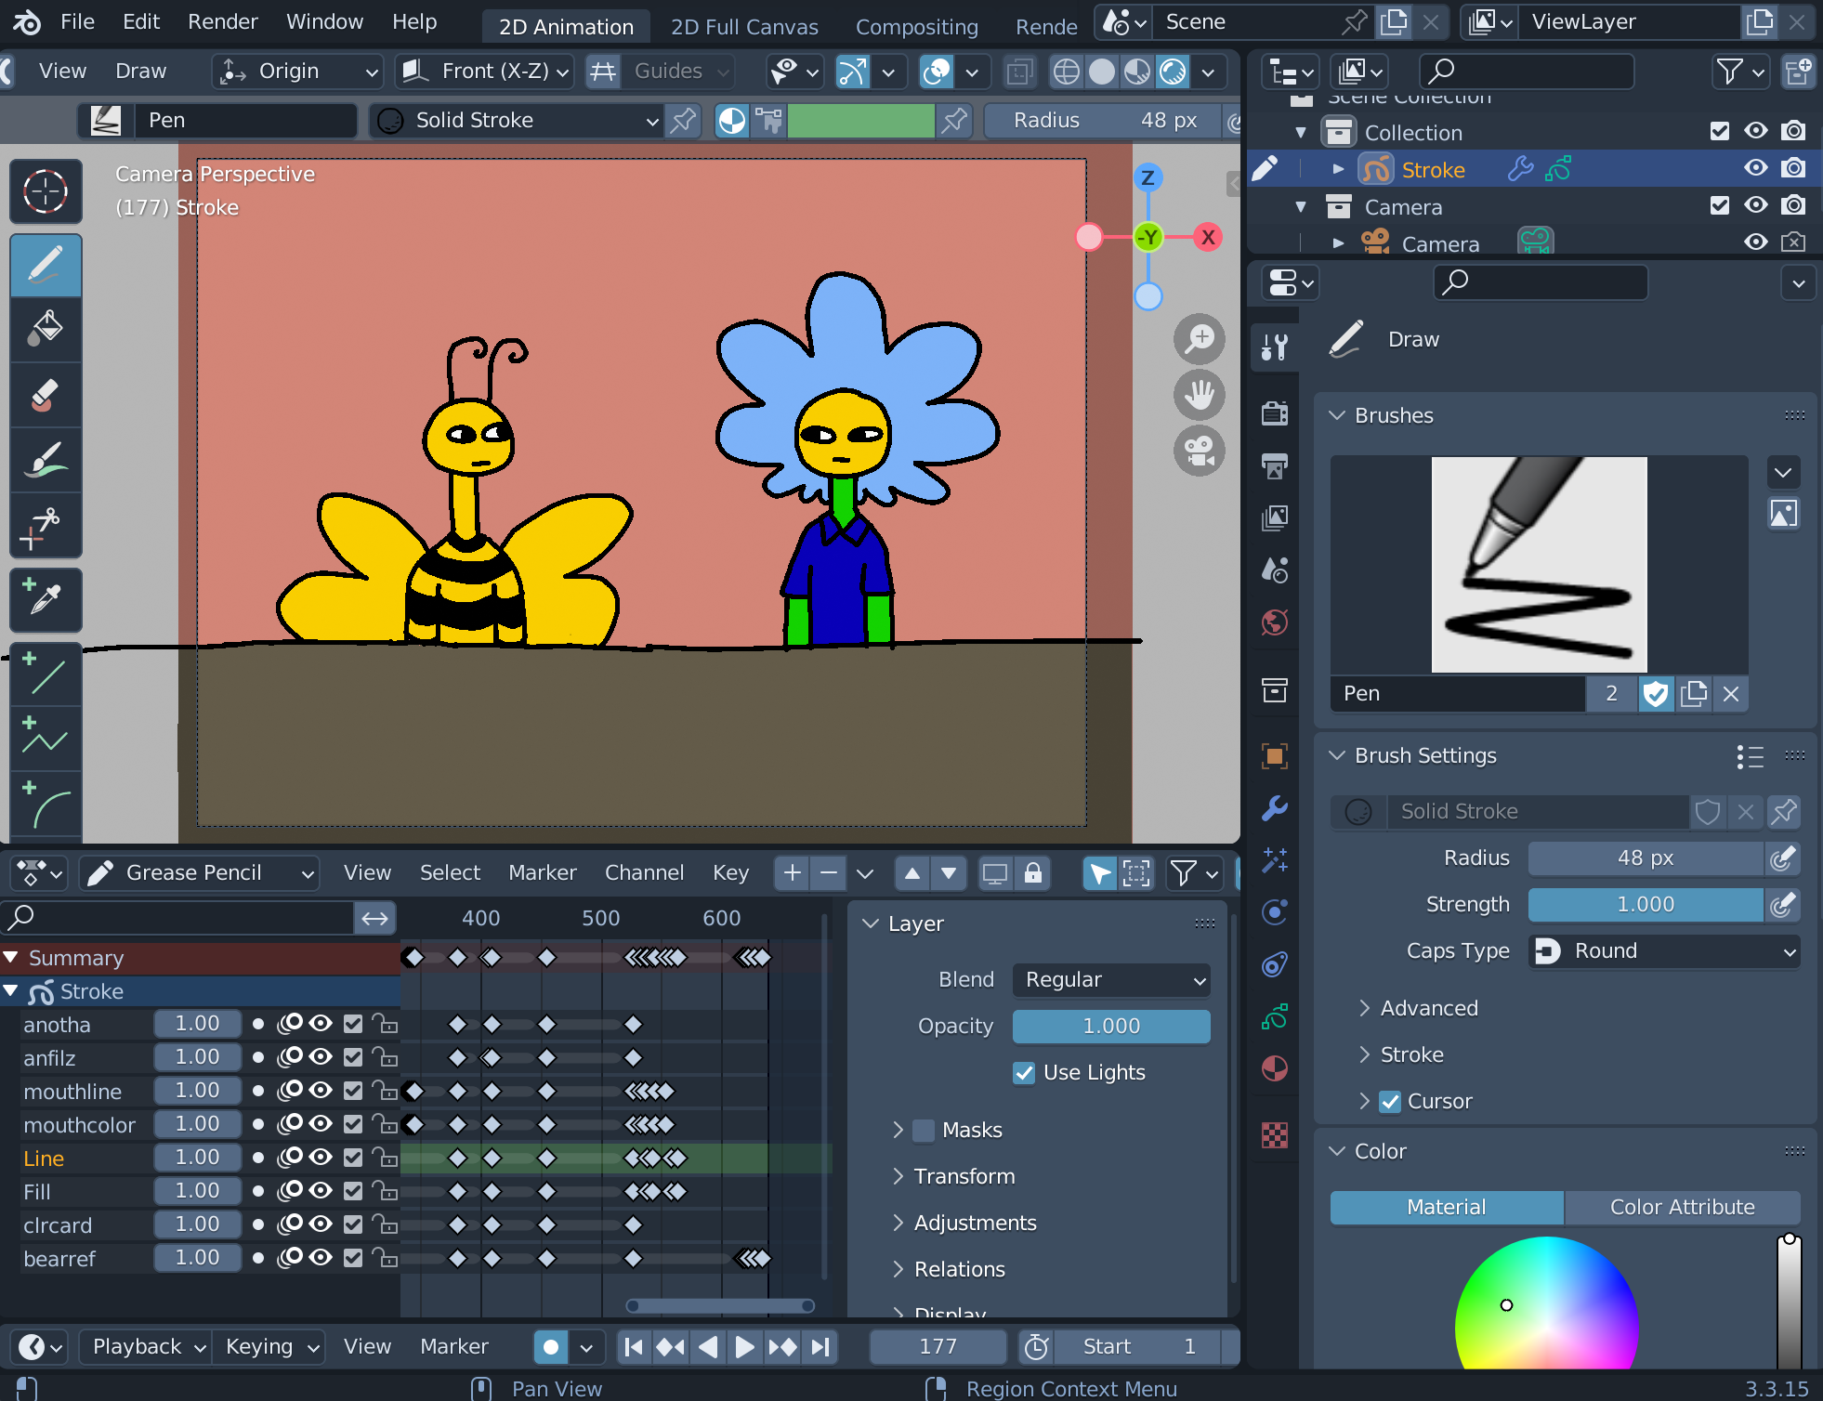The height and width of the screenshot is (1401, 1823).
Task: Click the camera view toggle icon
Action: 1200,452
